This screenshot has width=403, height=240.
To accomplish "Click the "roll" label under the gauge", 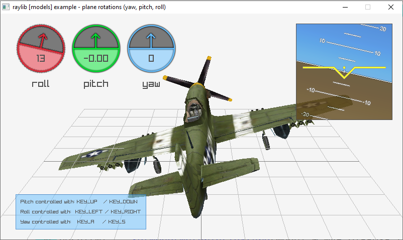I will [x=41, y=84].
